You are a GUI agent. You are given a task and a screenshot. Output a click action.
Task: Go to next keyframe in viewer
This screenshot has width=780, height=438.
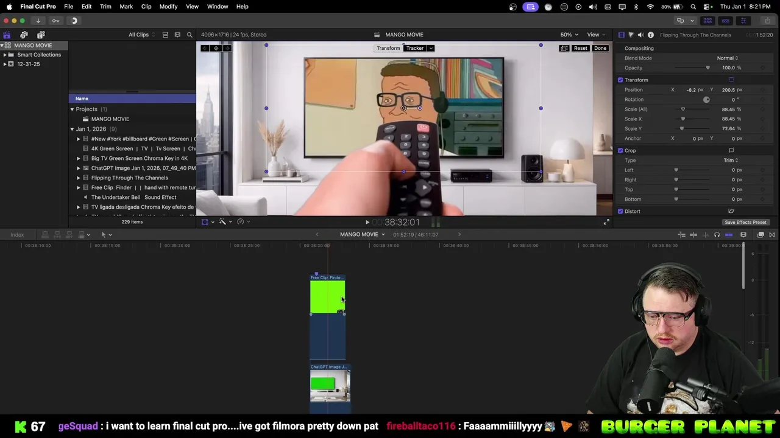click(x=227, y=48)
